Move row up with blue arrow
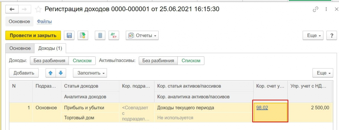This screenshot has width=339, height=130. point(51,73)
